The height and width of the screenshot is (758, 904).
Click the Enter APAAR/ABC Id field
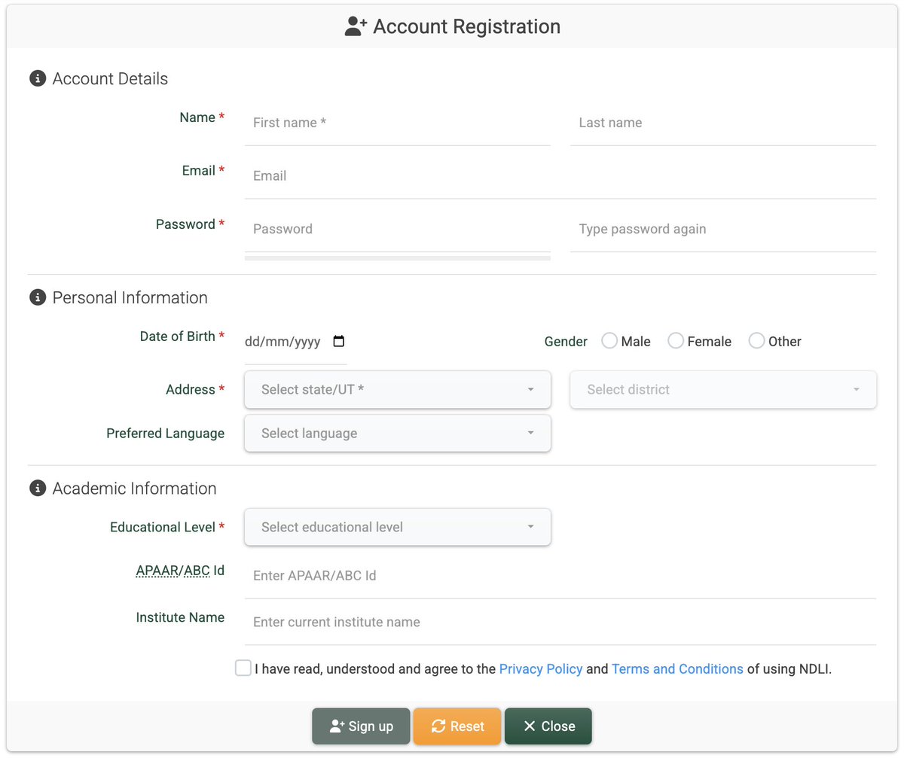tap(560, 576)
